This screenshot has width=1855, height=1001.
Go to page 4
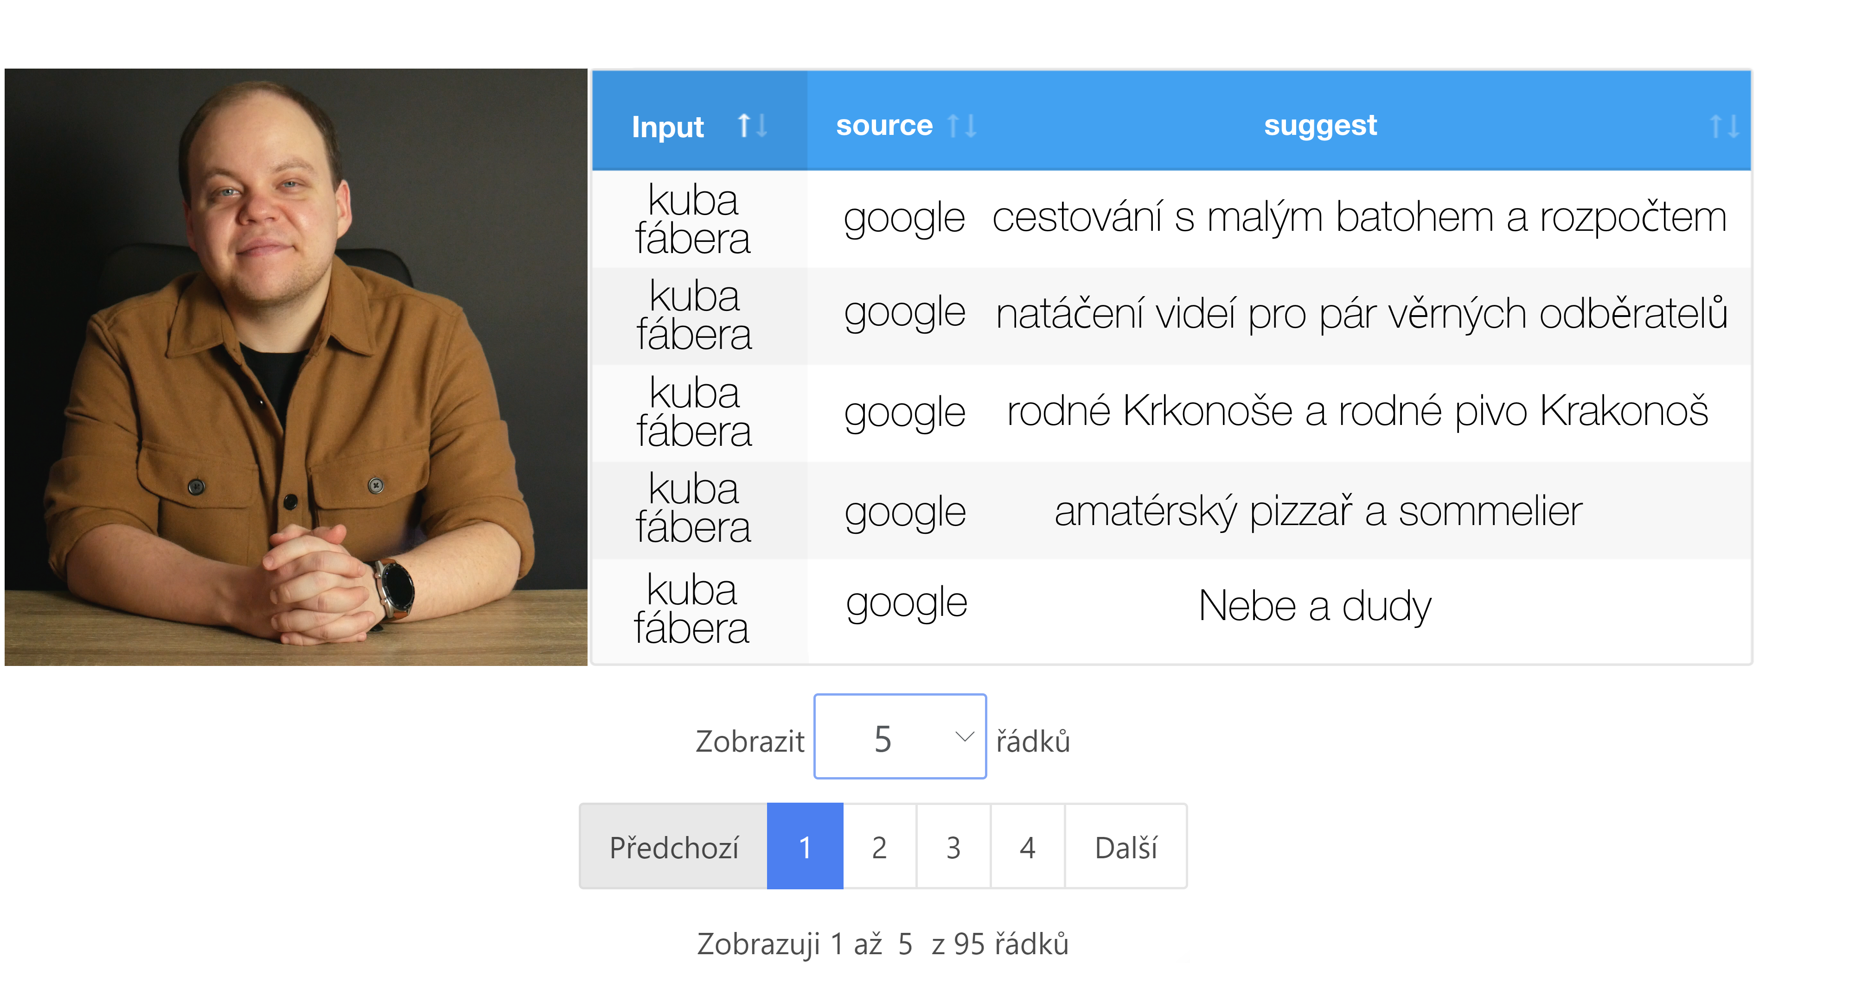click(x=1028, y=846)
